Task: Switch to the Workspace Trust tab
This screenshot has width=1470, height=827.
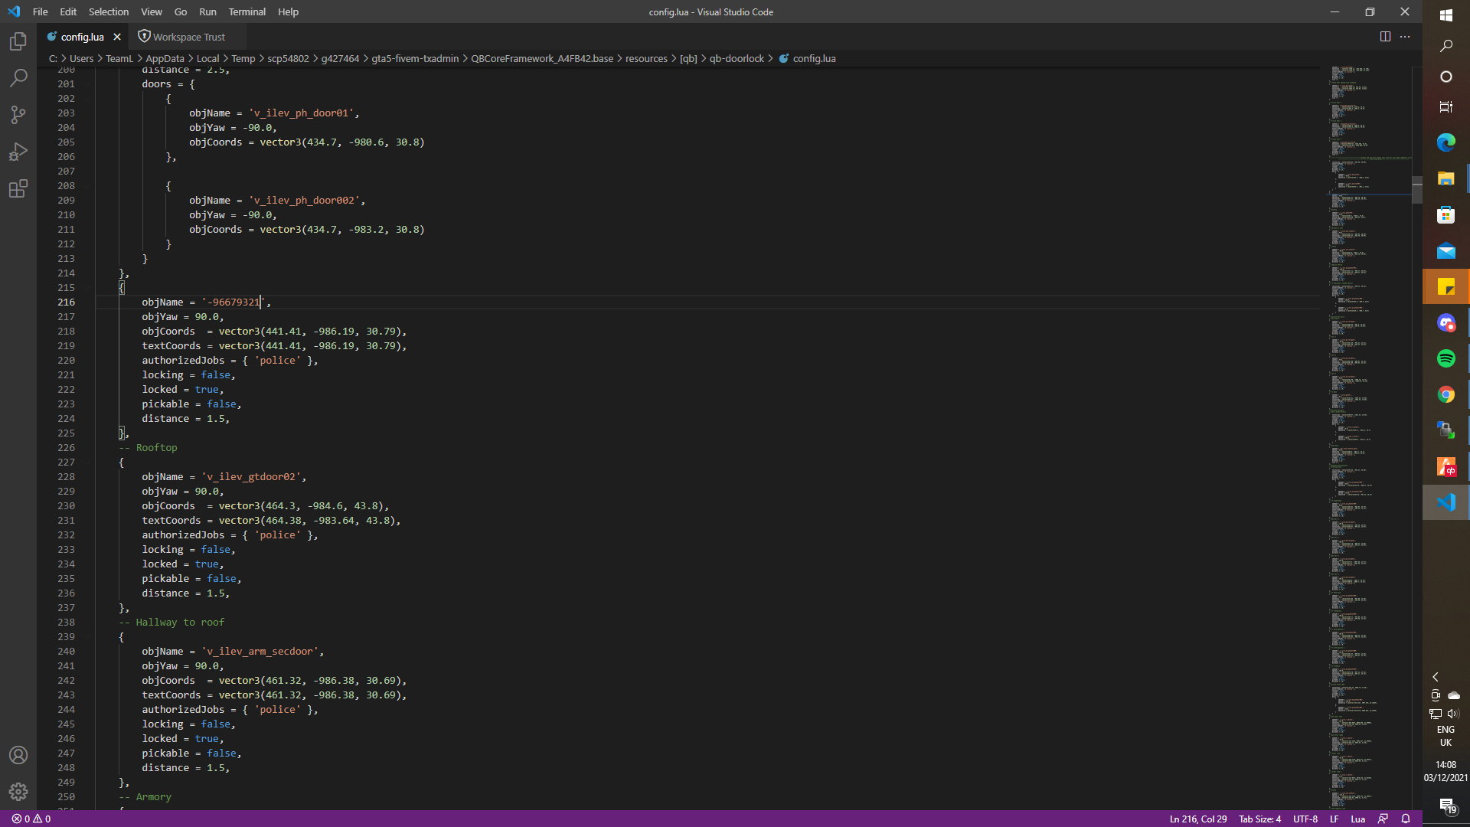Action: click(182, 37)
